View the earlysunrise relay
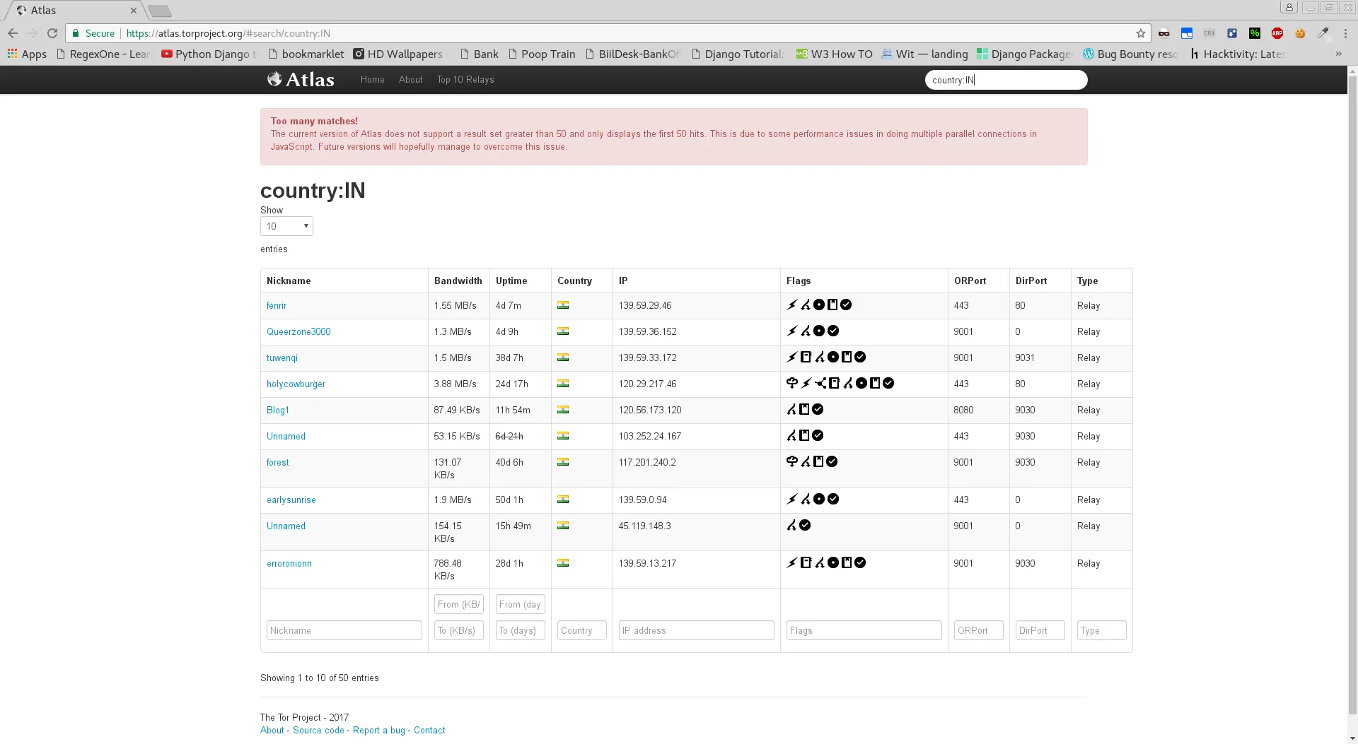 pos(291,500)
